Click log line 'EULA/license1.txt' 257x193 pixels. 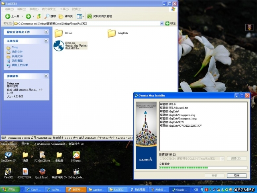(x=174, y=108)
